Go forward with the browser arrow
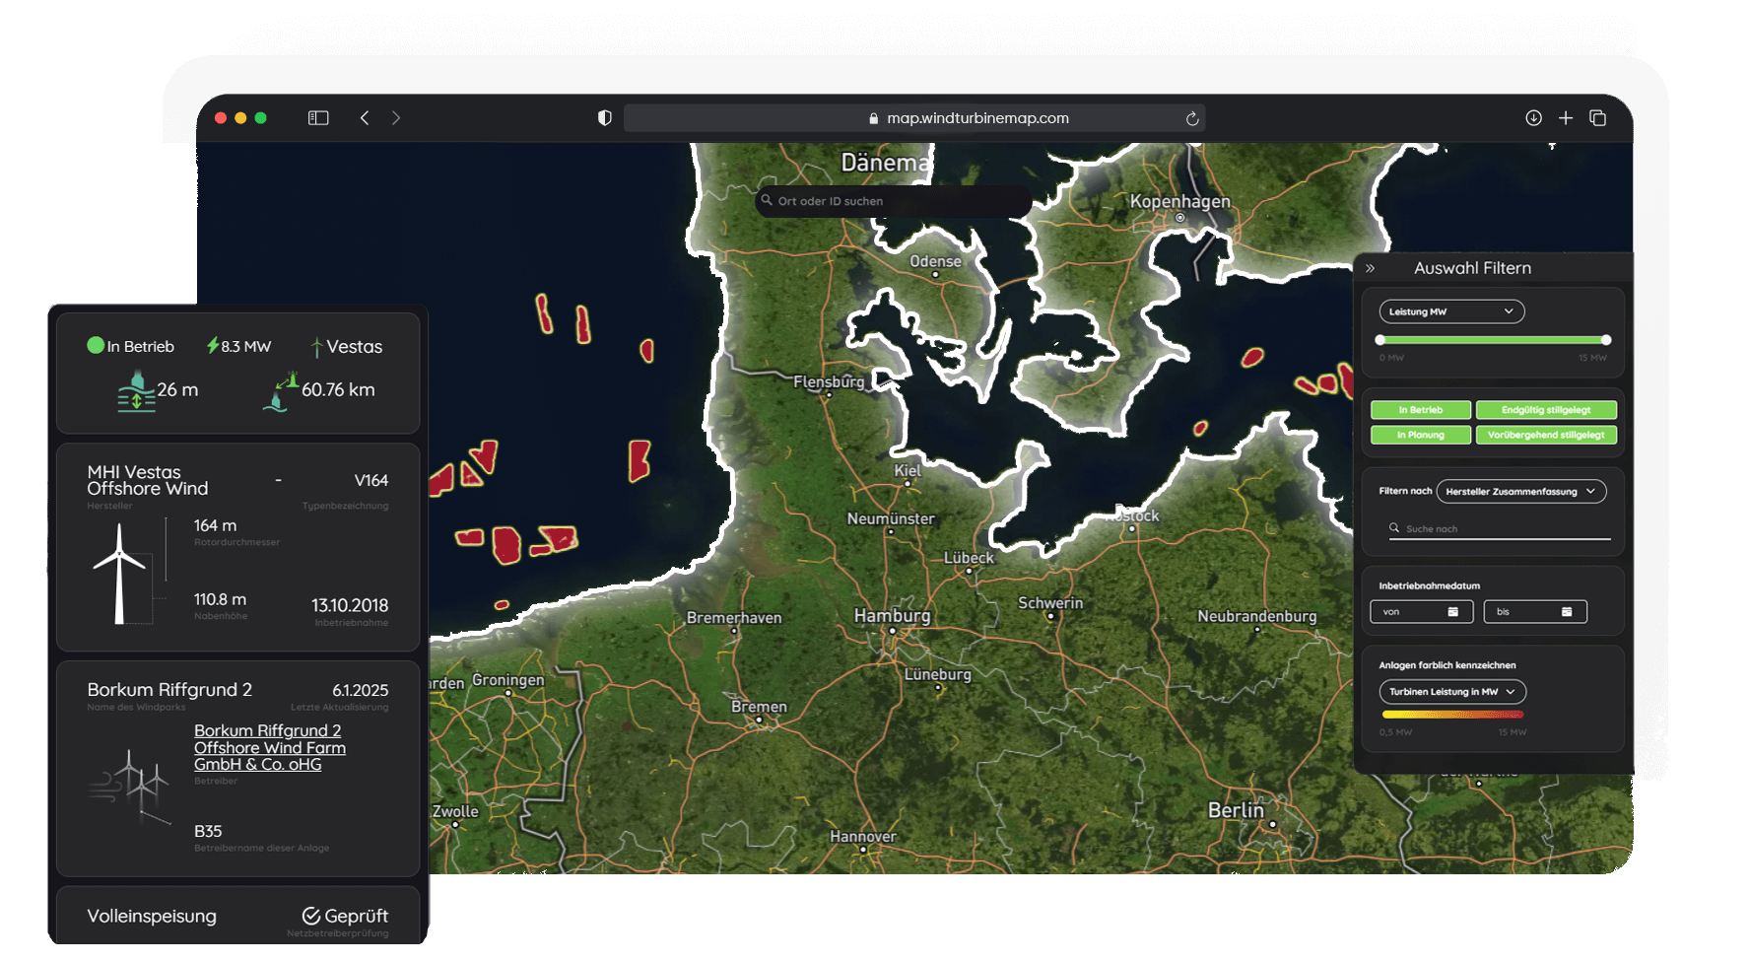This screenshot has width=1749, height=962. (396, 118)
